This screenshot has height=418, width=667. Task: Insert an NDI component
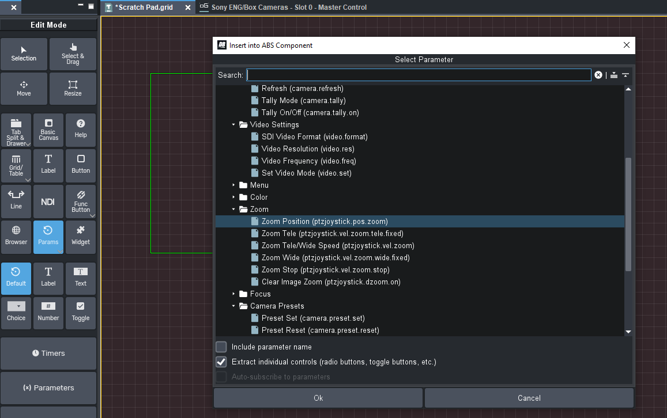pyautogui.click(x=48, y=202)
